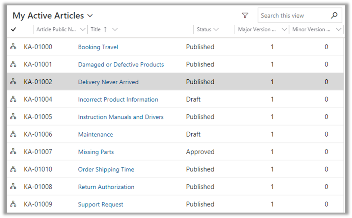
Task: Click the Article Public Number column header
Action: [56, 29]
